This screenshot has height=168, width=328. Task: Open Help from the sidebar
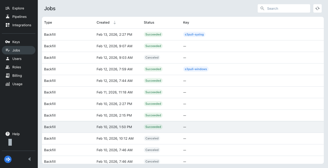click(16, 134)
